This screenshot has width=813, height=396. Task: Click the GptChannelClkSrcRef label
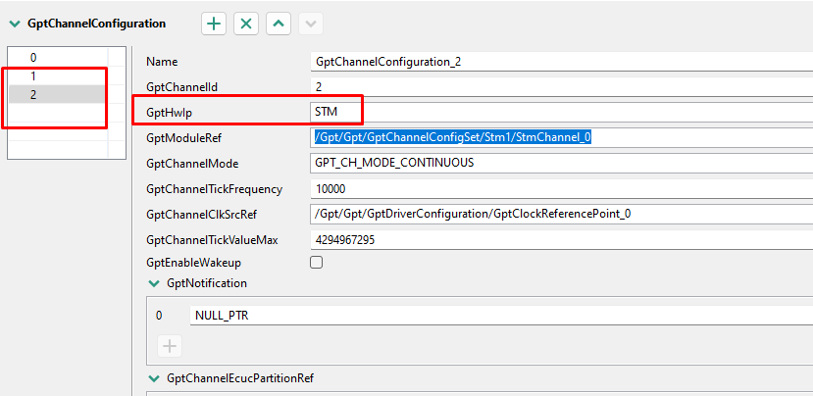(x=202, y=214)
